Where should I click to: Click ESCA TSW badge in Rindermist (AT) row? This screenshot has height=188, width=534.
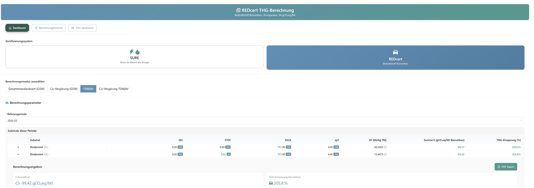(288, 147)
